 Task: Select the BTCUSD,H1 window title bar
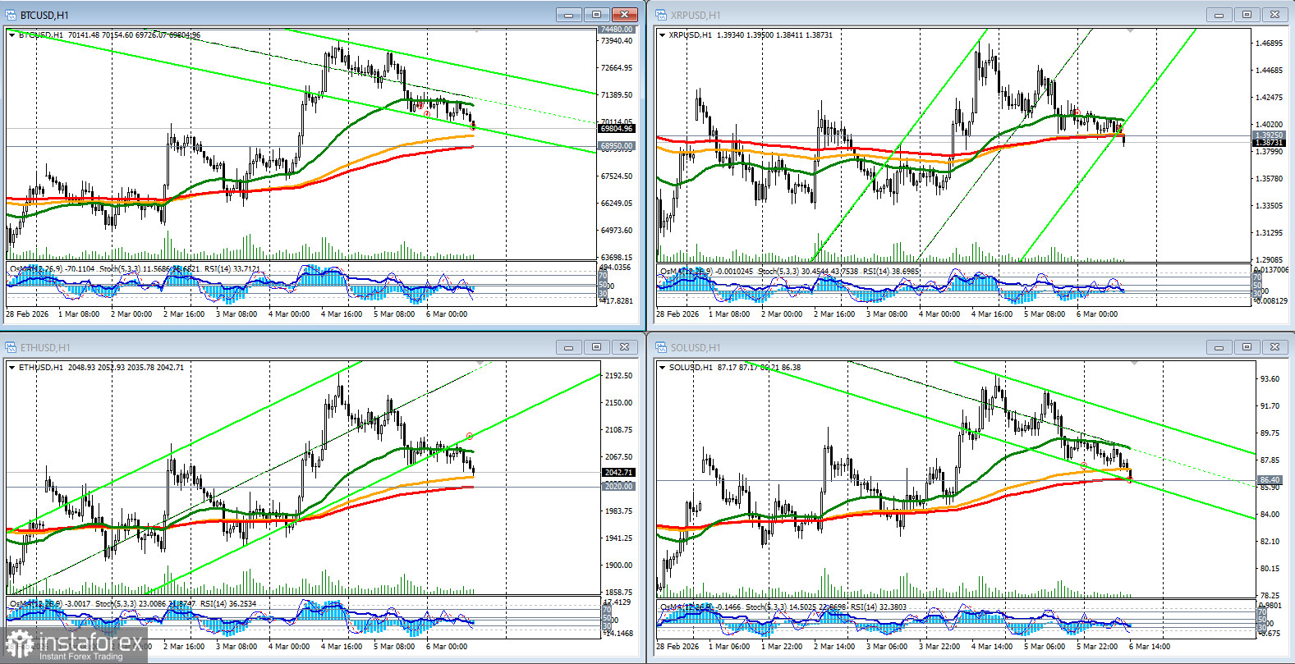[287, 15]
